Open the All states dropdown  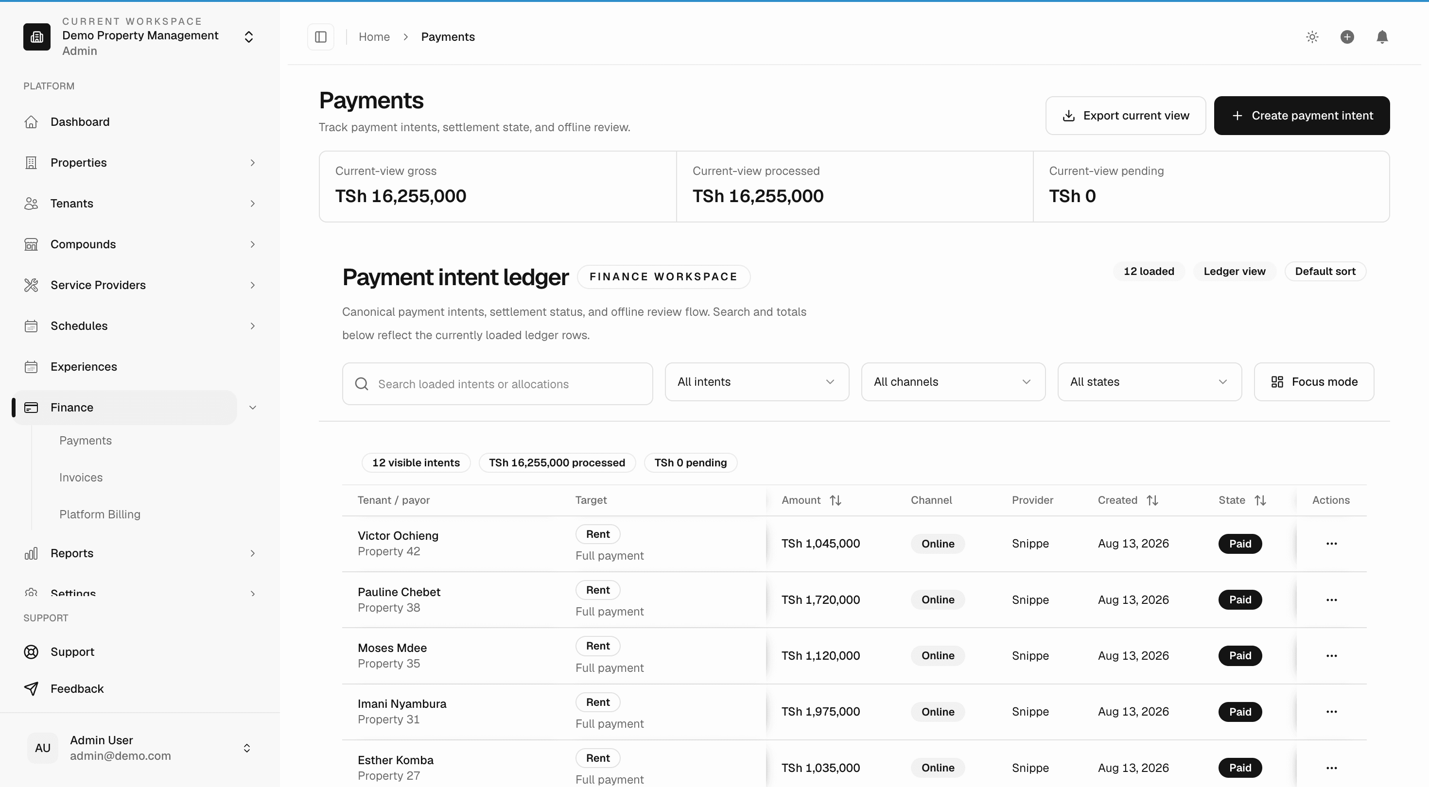click(1150, 381)
